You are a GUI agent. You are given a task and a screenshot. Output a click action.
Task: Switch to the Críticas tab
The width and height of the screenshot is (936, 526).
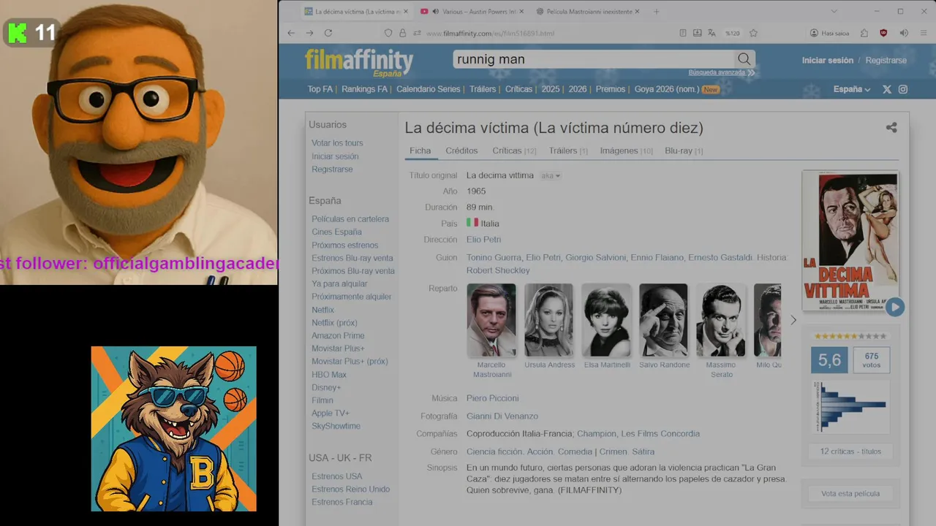click(514, 150)
